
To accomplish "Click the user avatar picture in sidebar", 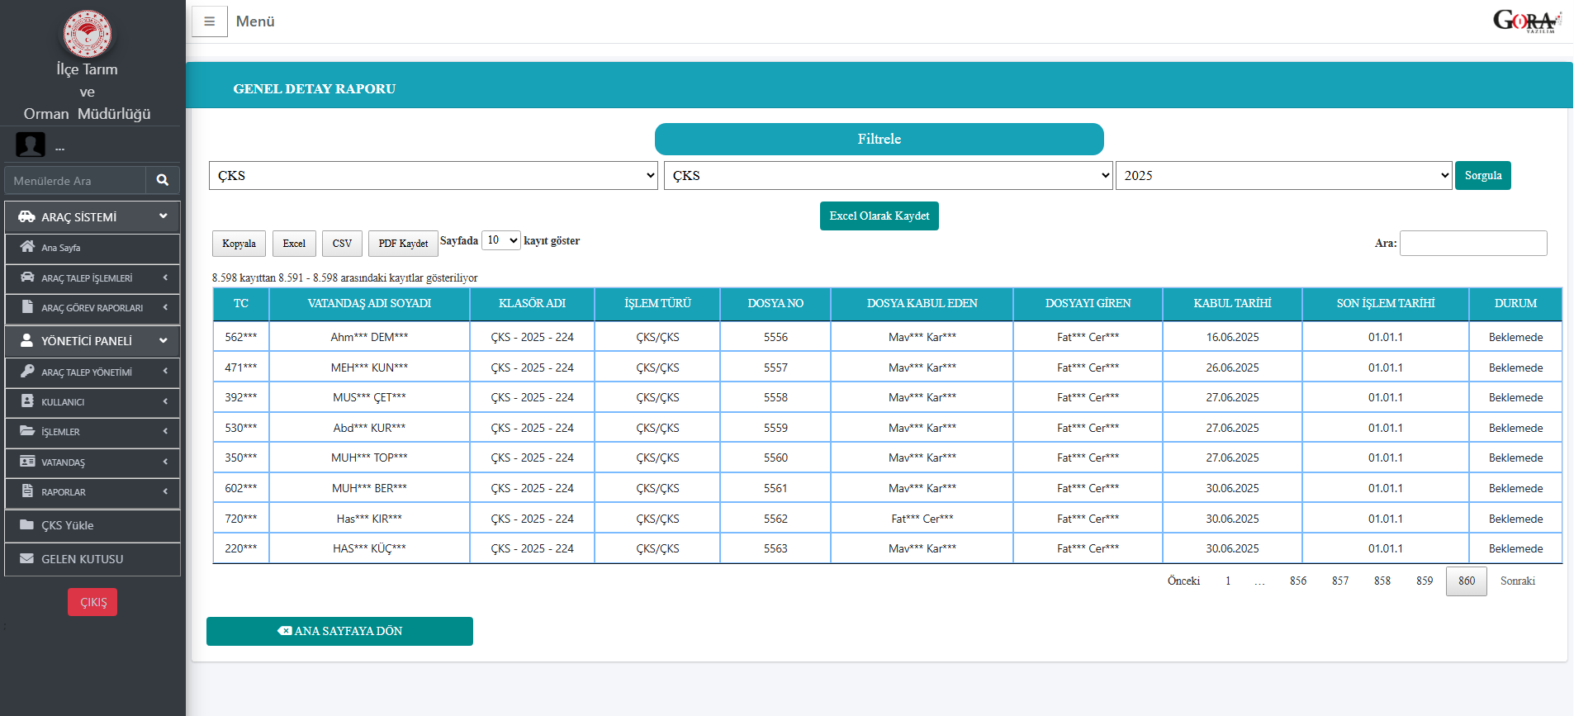I will point(31,145).
